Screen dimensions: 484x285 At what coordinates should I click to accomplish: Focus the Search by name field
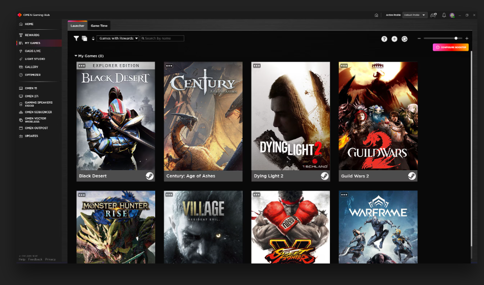coord(162,38)
